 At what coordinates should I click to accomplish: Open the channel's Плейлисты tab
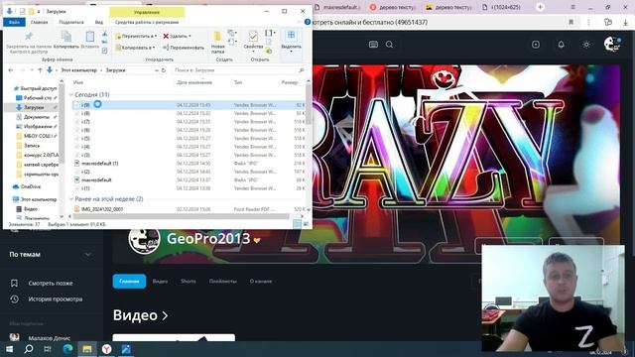pyautogui.click(x=222, y=281)
